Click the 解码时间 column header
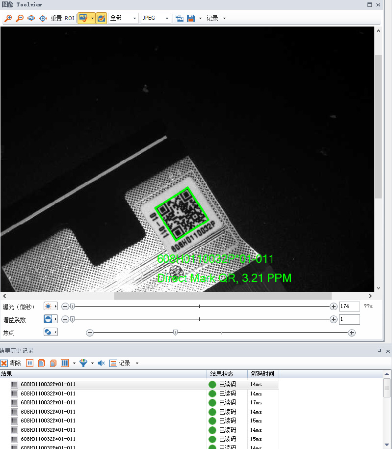The image size is (392, 449). [x=263, y=374]
